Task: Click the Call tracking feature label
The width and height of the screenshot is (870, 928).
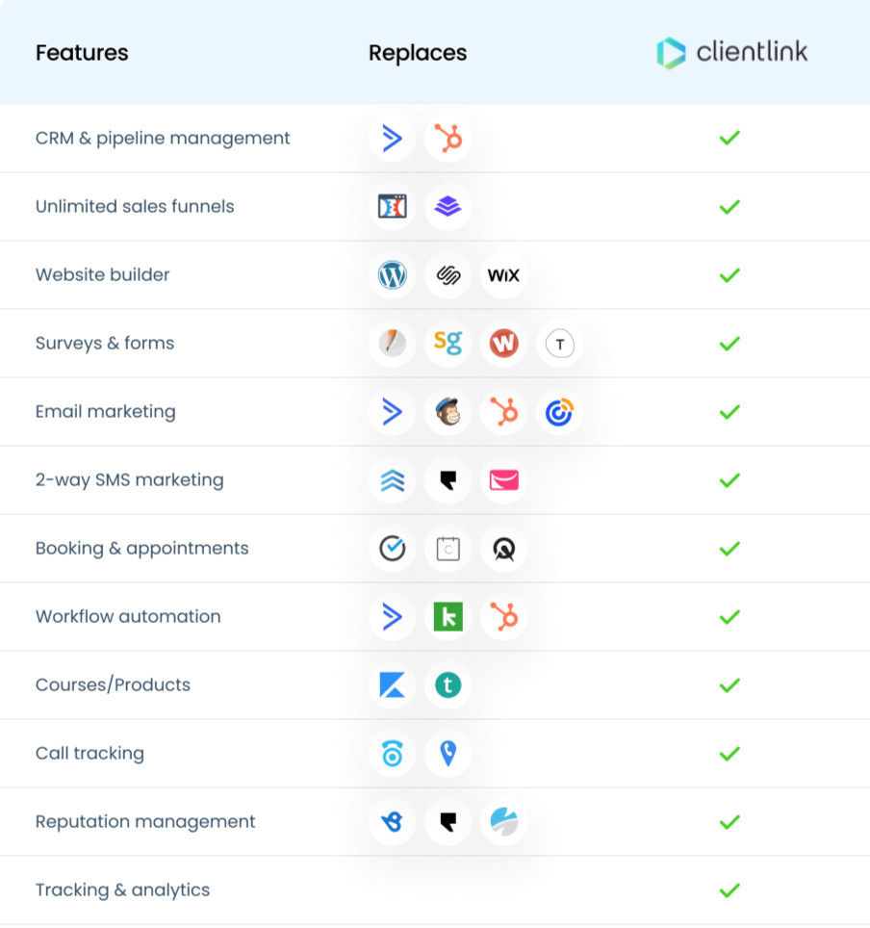Action: 90,754
